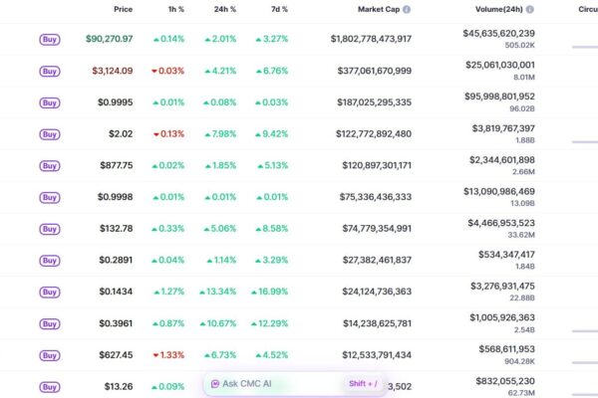
Task: Click green up arrow beside 16.99% 7d change
Action: click(x=259, y=292)
